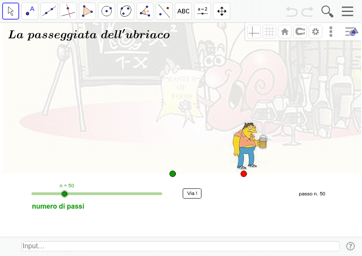Click the numero di passi slider handle

64,194
